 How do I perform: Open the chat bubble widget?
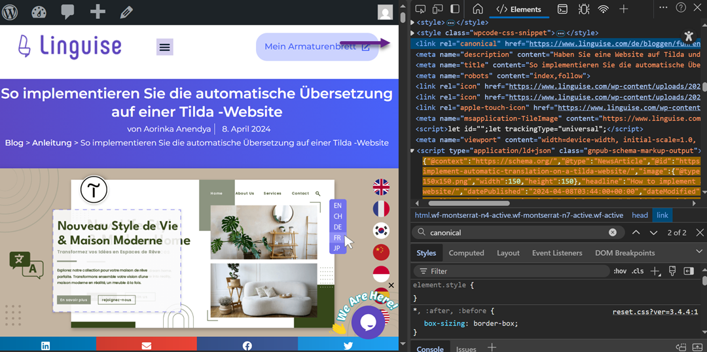pyautogui.click(x=368, y=323)
